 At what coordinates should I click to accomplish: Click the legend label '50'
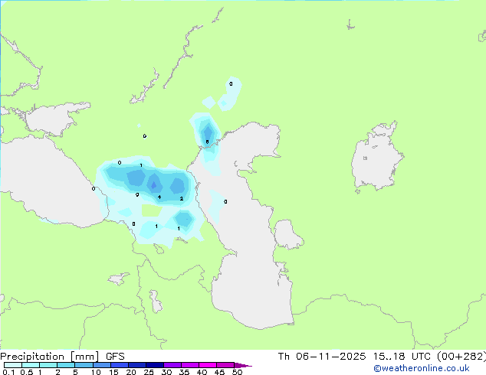pyautogui.click(x=238, y=372)
